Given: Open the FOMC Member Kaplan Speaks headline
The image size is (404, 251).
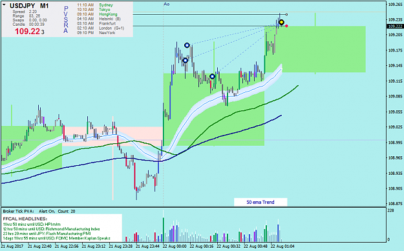Looking at the screenshot, I should pyautogui.click(x=56, y=238).
